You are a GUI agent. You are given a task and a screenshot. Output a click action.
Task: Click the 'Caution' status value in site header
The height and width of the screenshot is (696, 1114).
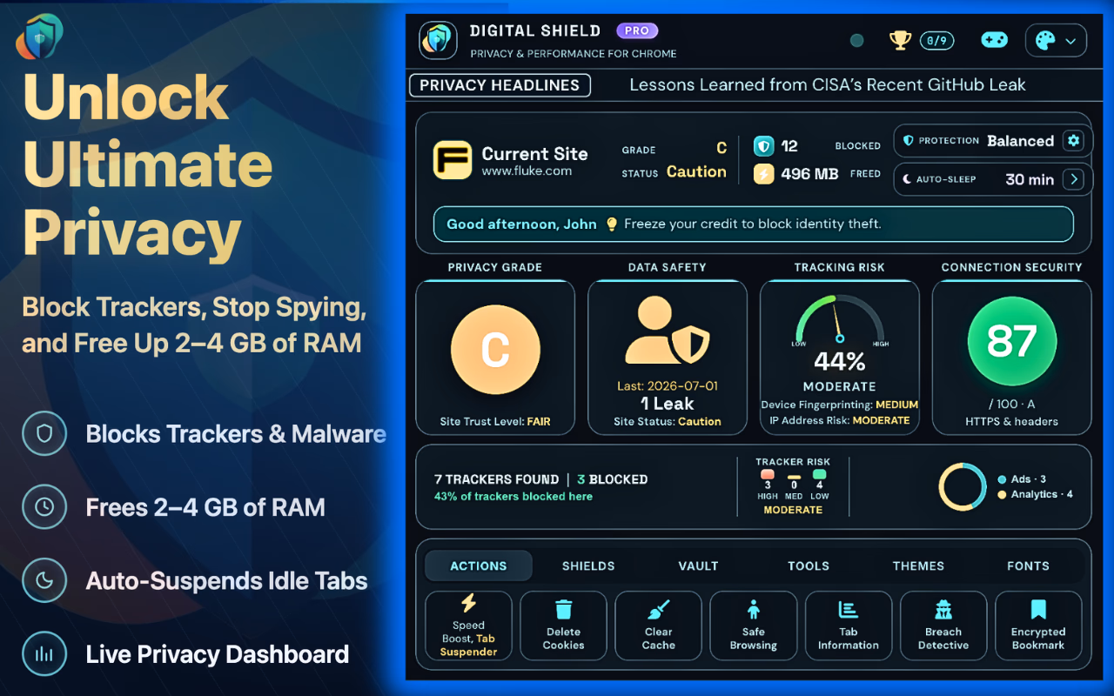(x=696, y=172)
